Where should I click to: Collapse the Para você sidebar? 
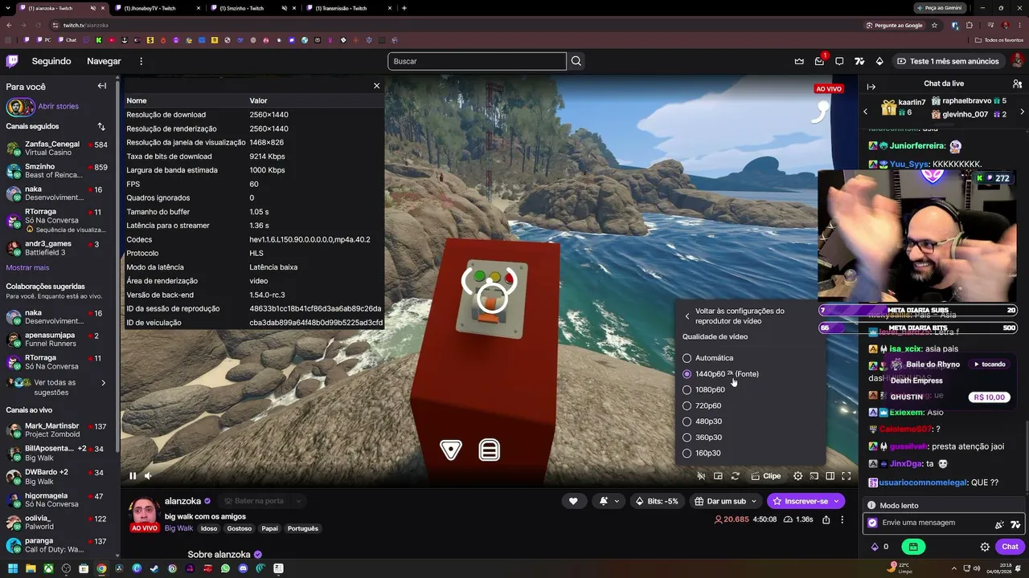point(102,86)
